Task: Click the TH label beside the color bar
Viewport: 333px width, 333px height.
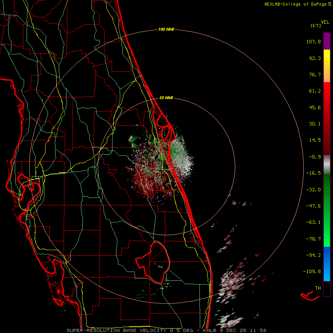Action: (318, 288)
